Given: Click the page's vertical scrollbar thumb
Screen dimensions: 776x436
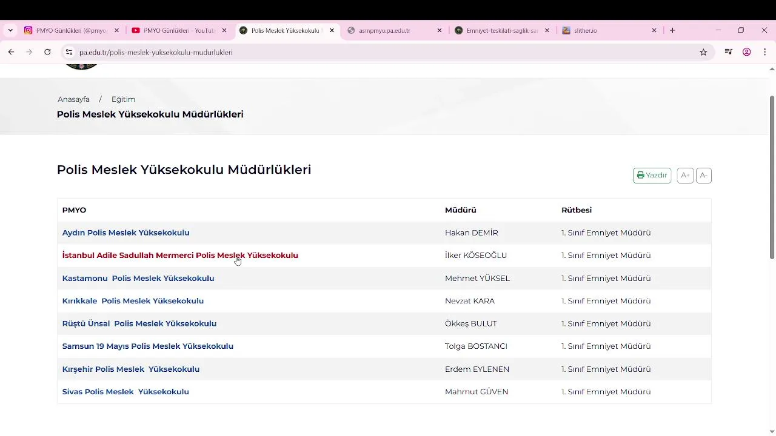Looking at the screenshot, I should (x=772, y=177).
